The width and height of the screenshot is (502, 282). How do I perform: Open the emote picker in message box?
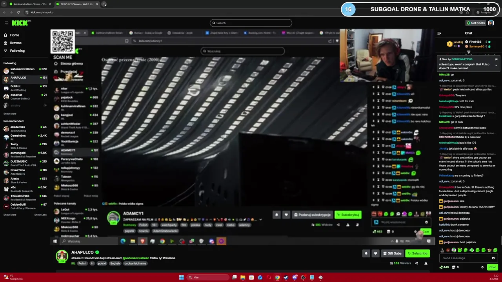tap(493, 258)
